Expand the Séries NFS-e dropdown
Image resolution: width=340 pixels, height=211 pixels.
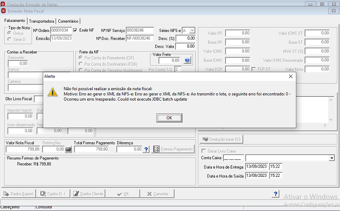click(x=192, y=31)
